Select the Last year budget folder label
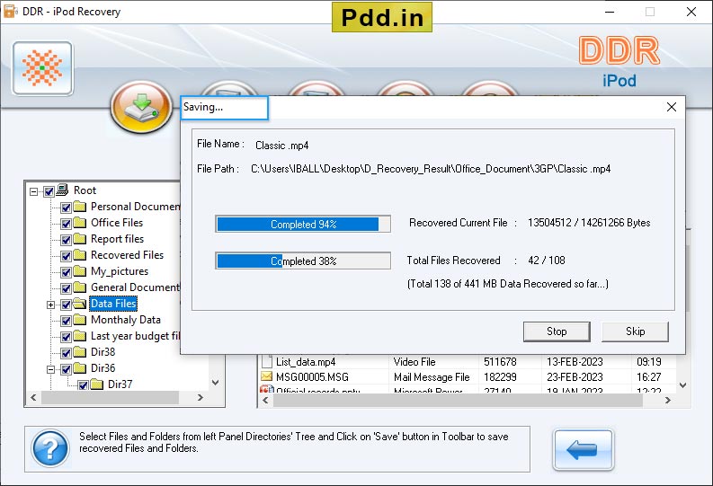The height and width of the screenshot is (486, 713). pyautogui.click(x=135, y=336)
